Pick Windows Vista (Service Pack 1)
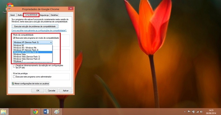Viewport: 221px width, 115px height. coord(33,57)
